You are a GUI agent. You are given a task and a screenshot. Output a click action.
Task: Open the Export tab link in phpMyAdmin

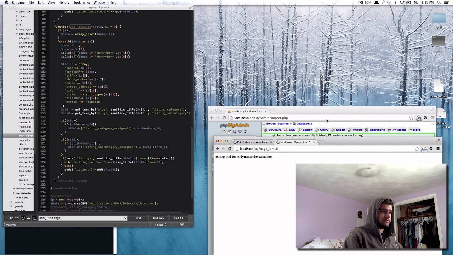(338, 130)
